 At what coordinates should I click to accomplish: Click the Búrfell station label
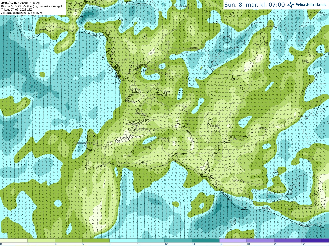[262, 128]
